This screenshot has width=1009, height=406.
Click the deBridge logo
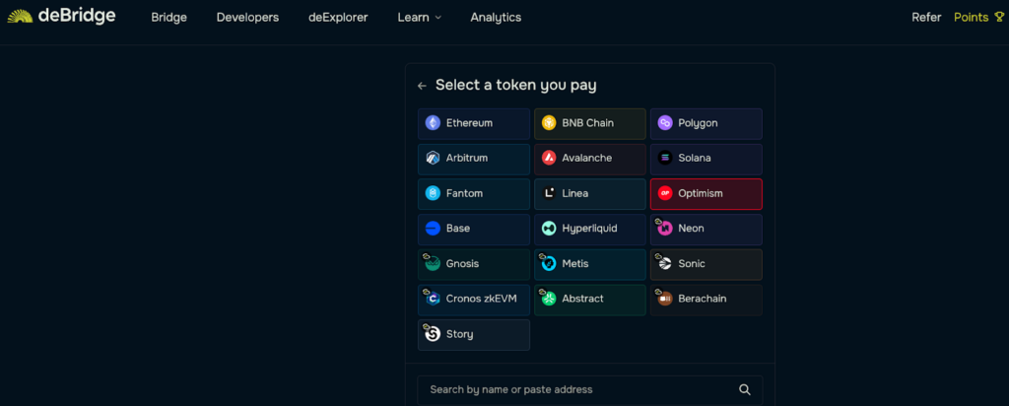pyautogui.click(x=62, y=16)
